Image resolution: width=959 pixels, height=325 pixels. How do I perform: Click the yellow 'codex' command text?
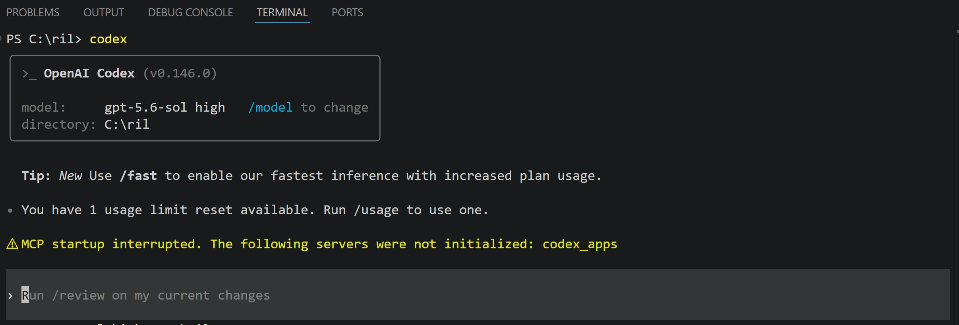(108, 39)
